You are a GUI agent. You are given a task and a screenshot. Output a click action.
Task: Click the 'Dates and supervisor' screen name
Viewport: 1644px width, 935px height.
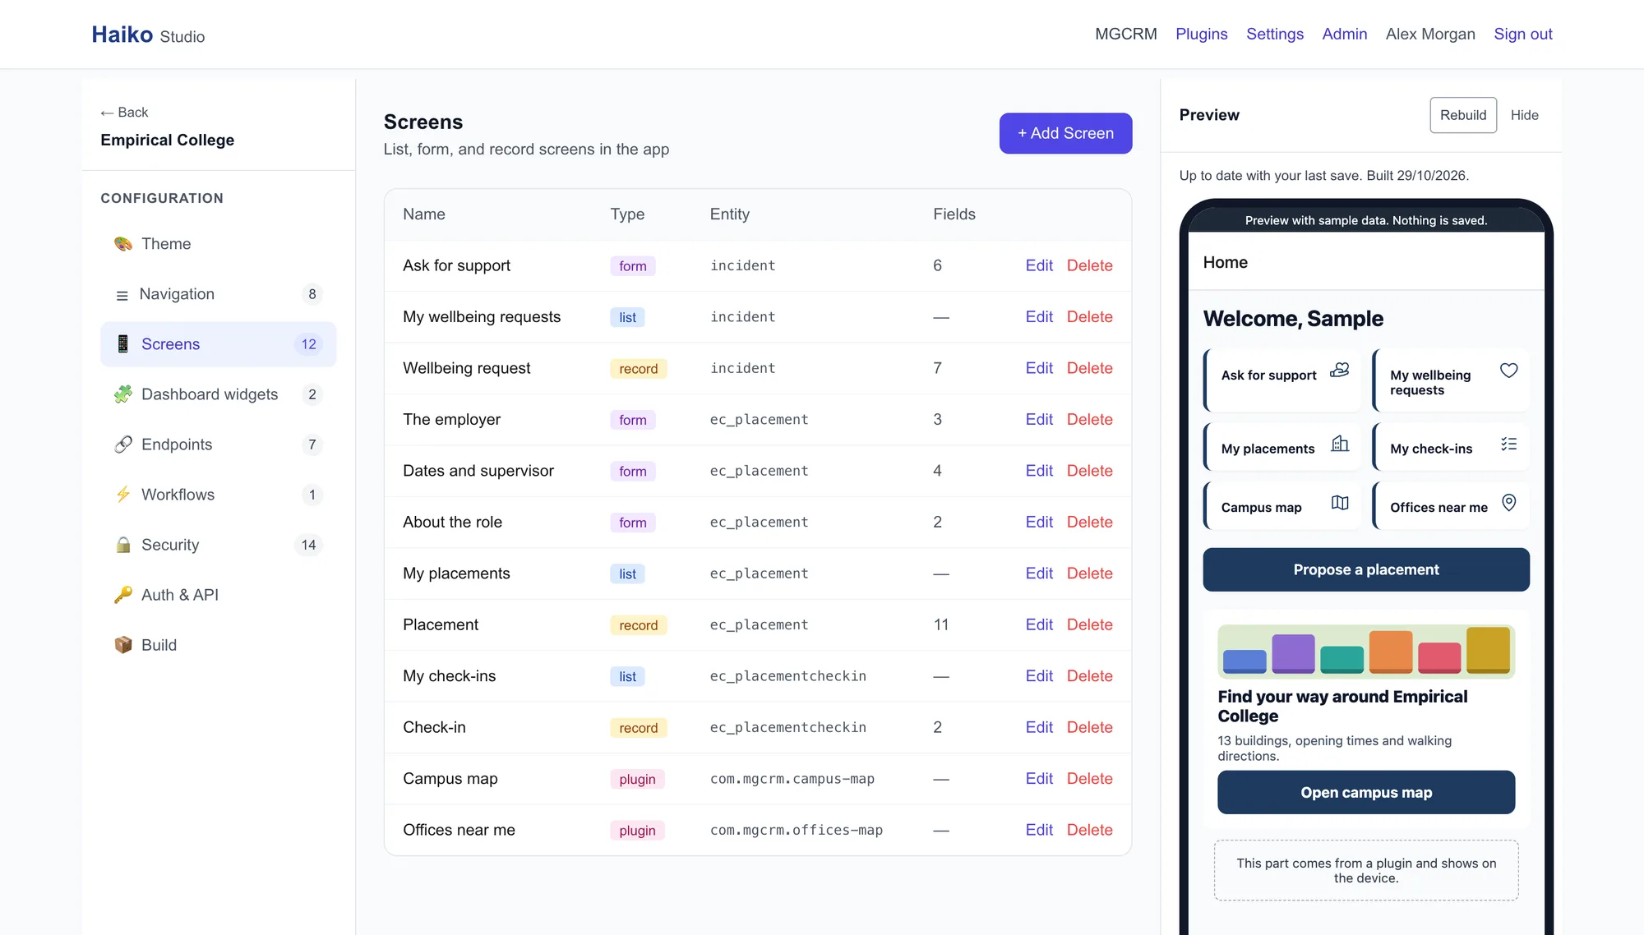(478, 471)
